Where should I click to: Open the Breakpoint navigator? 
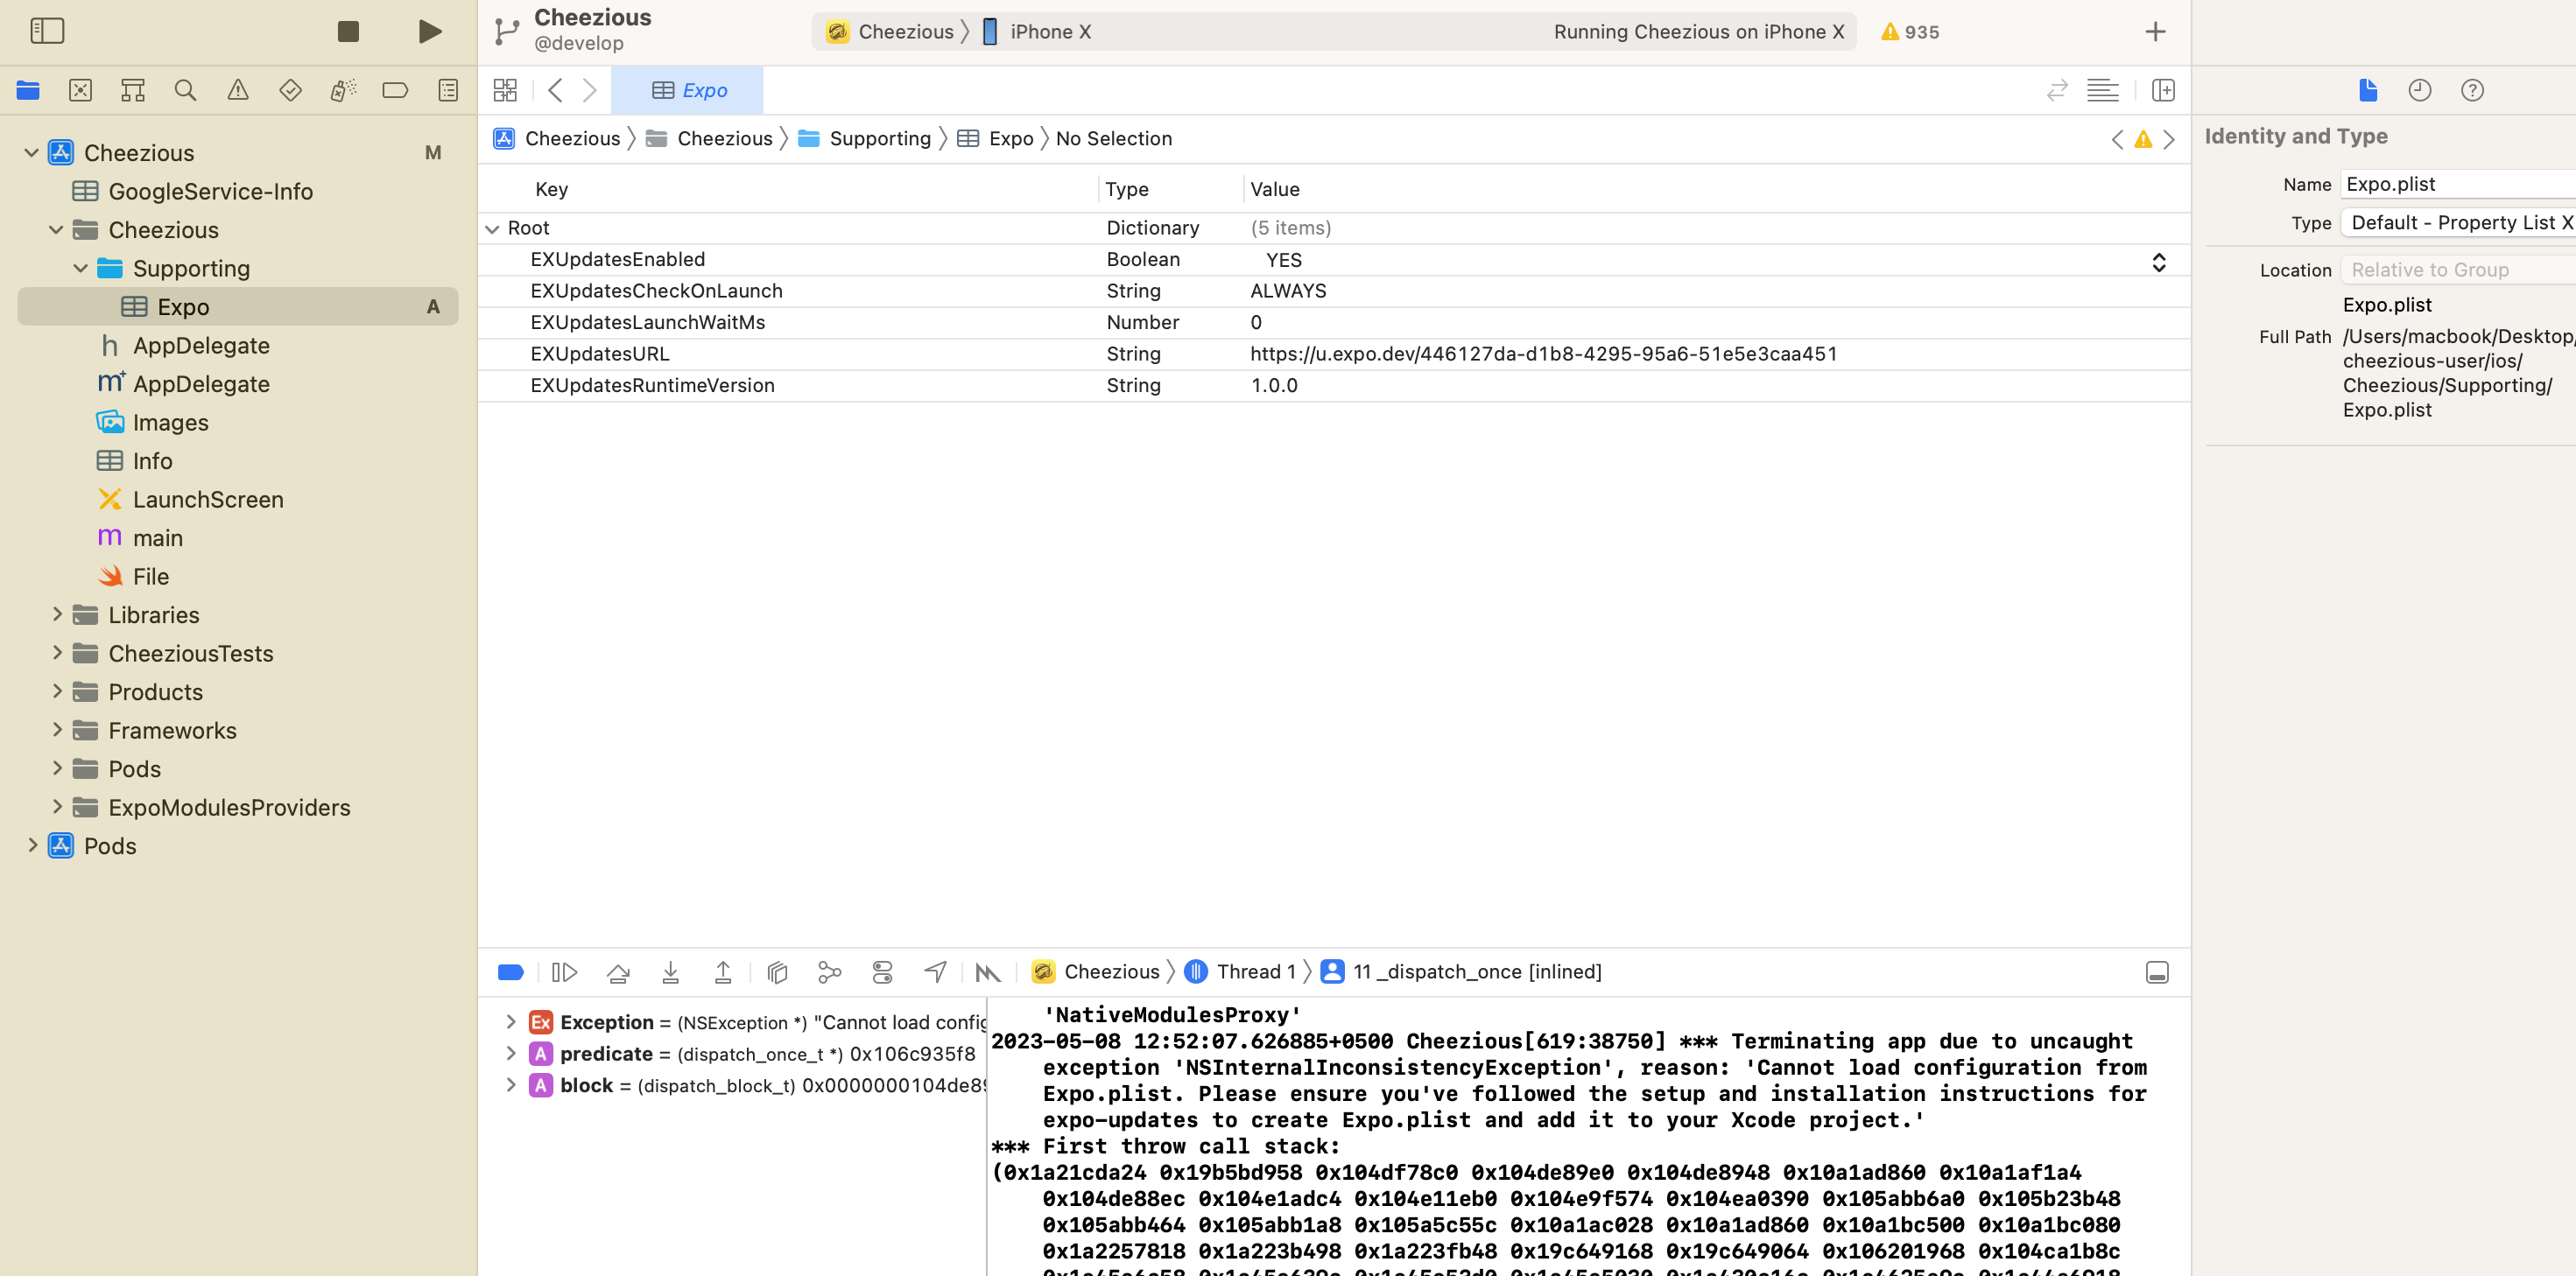[394, 90]
